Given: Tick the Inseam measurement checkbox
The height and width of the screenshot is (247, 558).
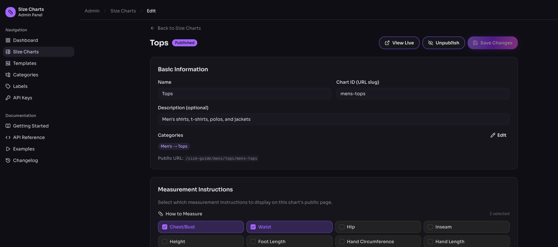Looking at the screenshot, I should coord(430,227).
